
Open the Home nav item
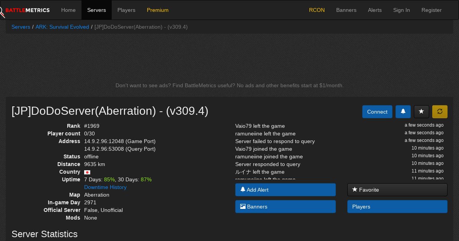click(68, 10)
